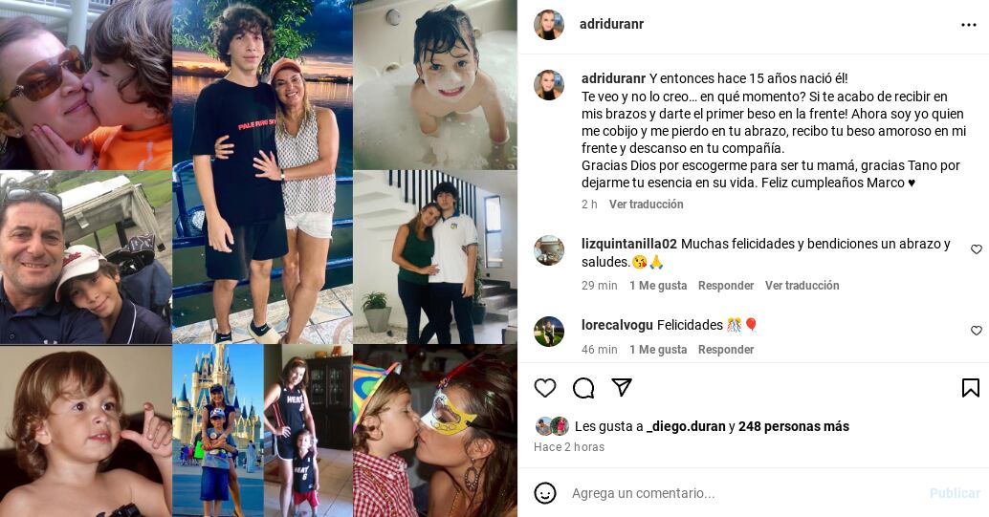Like lorecalvogu's comment
This screenshot has height=517, width=989.
click(976, 331)
